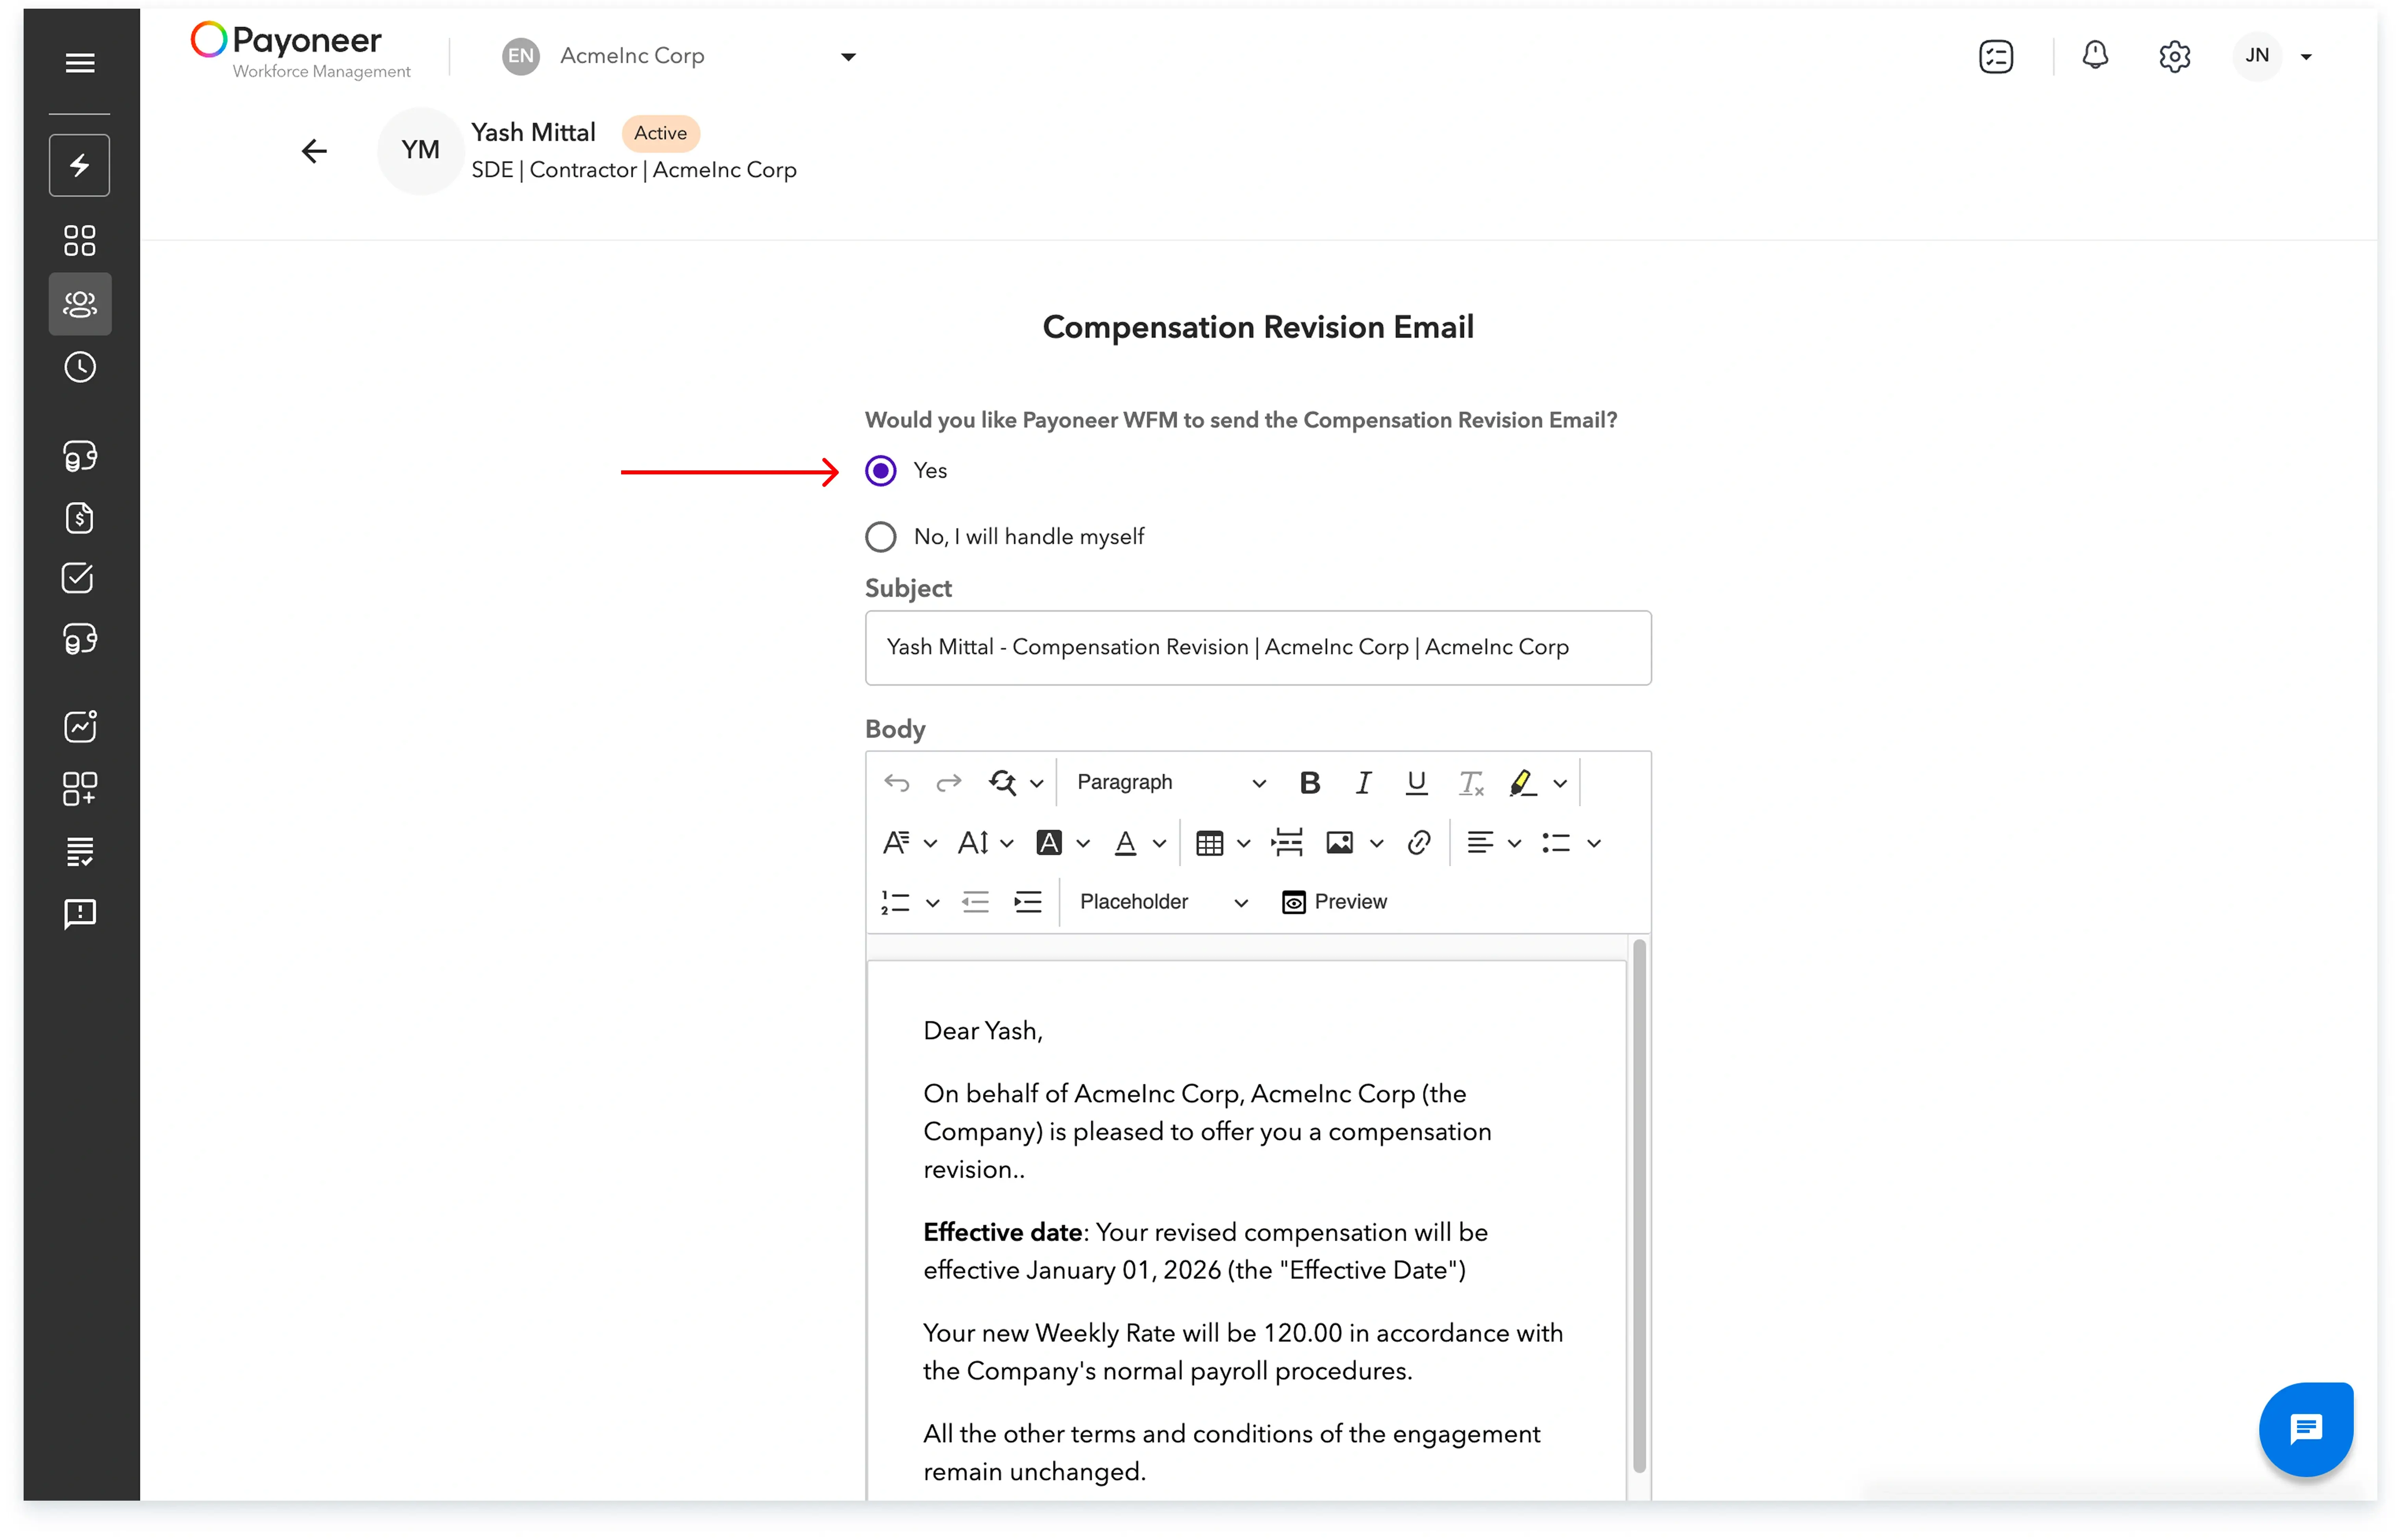Viewport: 2401px width, 1540px height.
Task: Insert a hyperlink in the email body
Action: click(1419, 843)
